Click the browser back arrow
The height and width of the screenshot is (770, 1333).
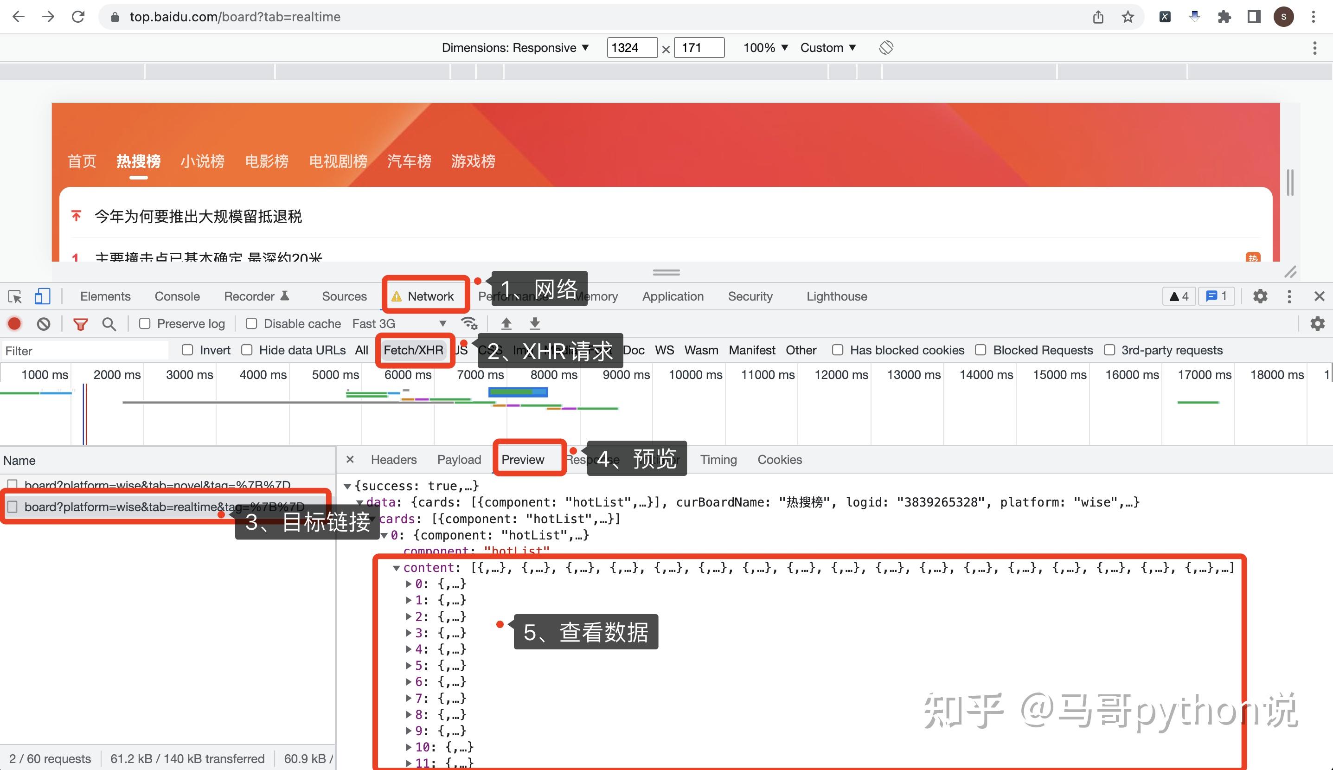(19, 17)
